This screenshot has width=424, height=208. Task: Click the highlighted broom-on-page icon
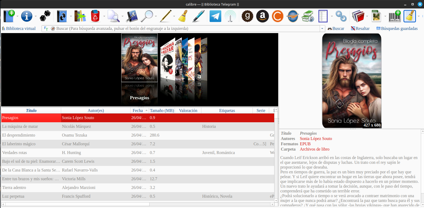click(410, 16)
